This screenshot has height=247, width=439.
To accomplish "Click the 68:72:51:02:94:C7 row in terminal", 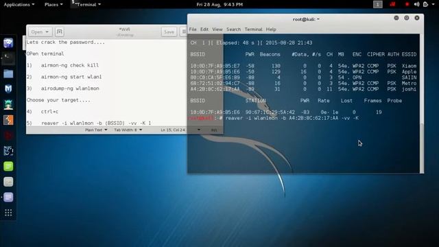I will point(303,83).
